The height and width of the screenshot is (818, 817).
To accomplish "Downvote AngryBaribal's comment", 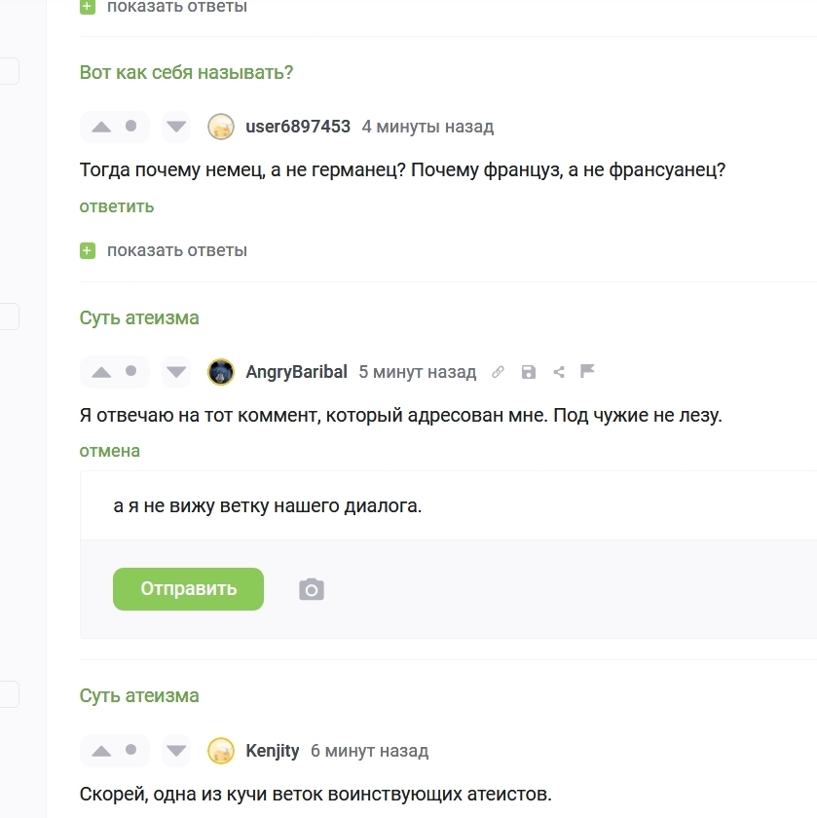I will [176, 372].
